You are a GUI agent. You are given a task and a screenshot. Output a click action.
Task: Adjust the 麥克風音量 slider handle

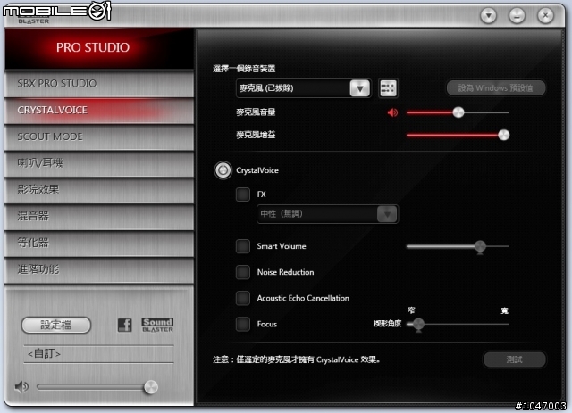[458, 112]
